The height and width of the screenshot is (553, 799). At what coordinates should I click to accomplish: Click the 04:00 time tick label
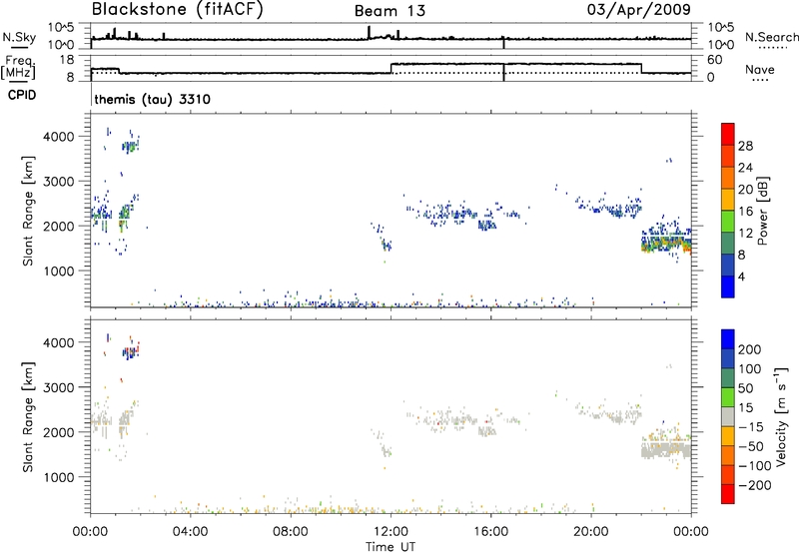coord(190,532)
